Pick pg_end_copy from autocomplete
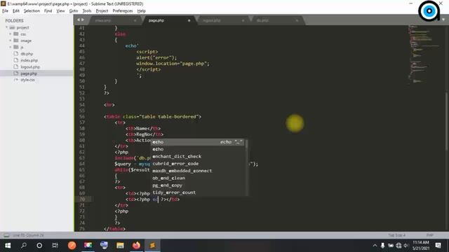Viewport: 449px width, 252px height. tap(198, 185)
